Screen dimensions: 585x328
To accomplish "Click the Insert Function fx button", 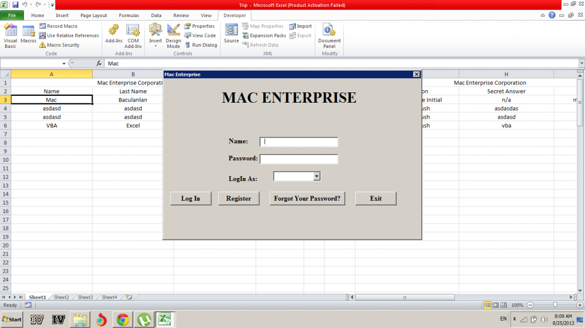I will click(99, 63).
